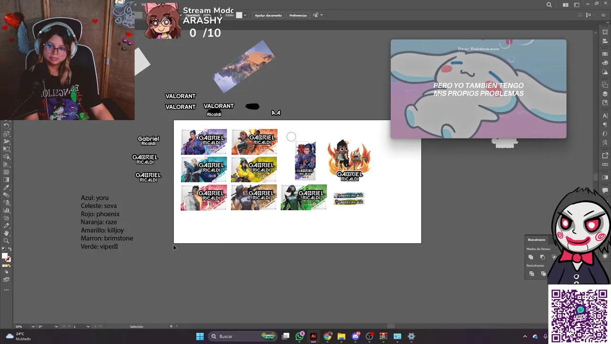Click the 'Azul: yoru' text line
Image resolution: width=611 pixels, height=344 pixels.
click(95, 198)
